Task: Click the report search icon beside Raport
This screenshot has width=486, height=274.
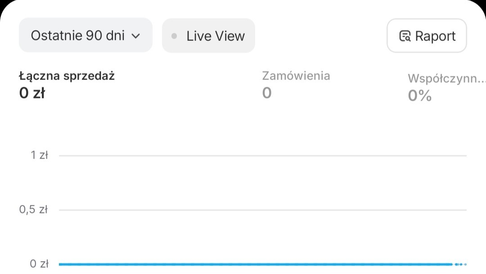Action: pos(405,36)
